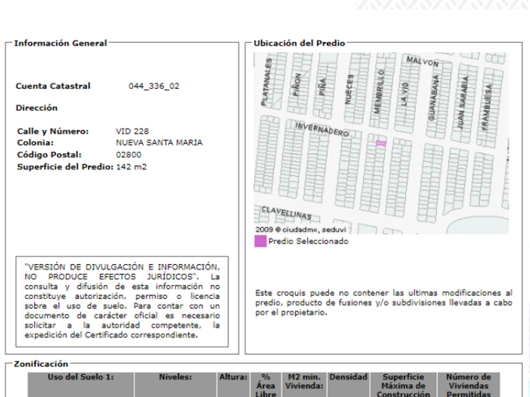
Task: Click the Predio Seleccionado legend text
Action: 309,241
